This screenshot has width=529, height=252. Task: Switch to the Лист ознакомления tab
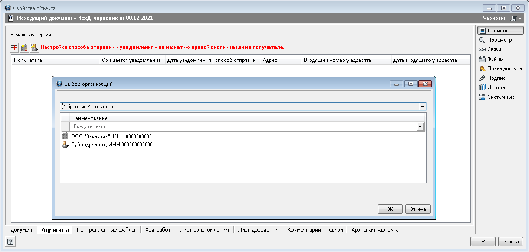coord(204,230)
